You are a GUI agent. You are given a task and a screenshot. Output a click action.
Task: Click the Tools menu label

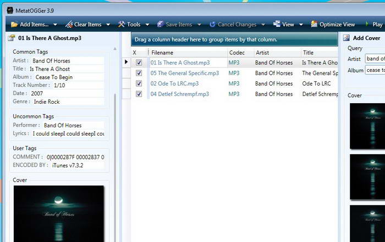(134, 25)
